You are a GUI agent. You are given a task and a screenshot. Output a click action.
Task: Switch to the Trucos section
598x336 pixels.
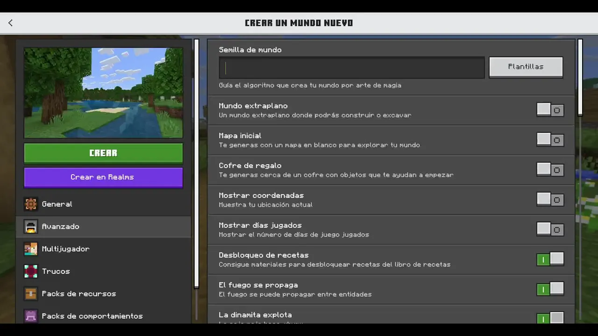tap(103, 271)
